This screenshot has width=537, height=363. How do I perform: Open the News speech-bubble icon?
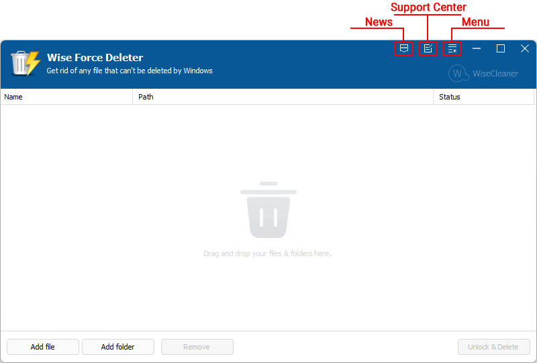tap(404, 48)
